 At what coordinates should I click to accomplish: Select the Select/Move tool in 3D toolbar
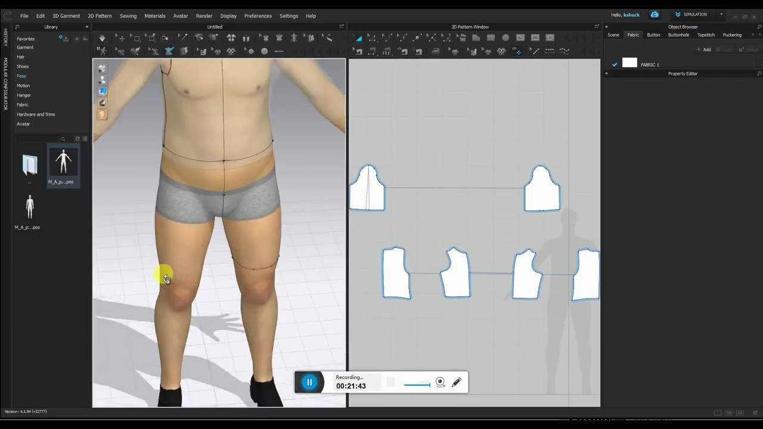(120, 38)
